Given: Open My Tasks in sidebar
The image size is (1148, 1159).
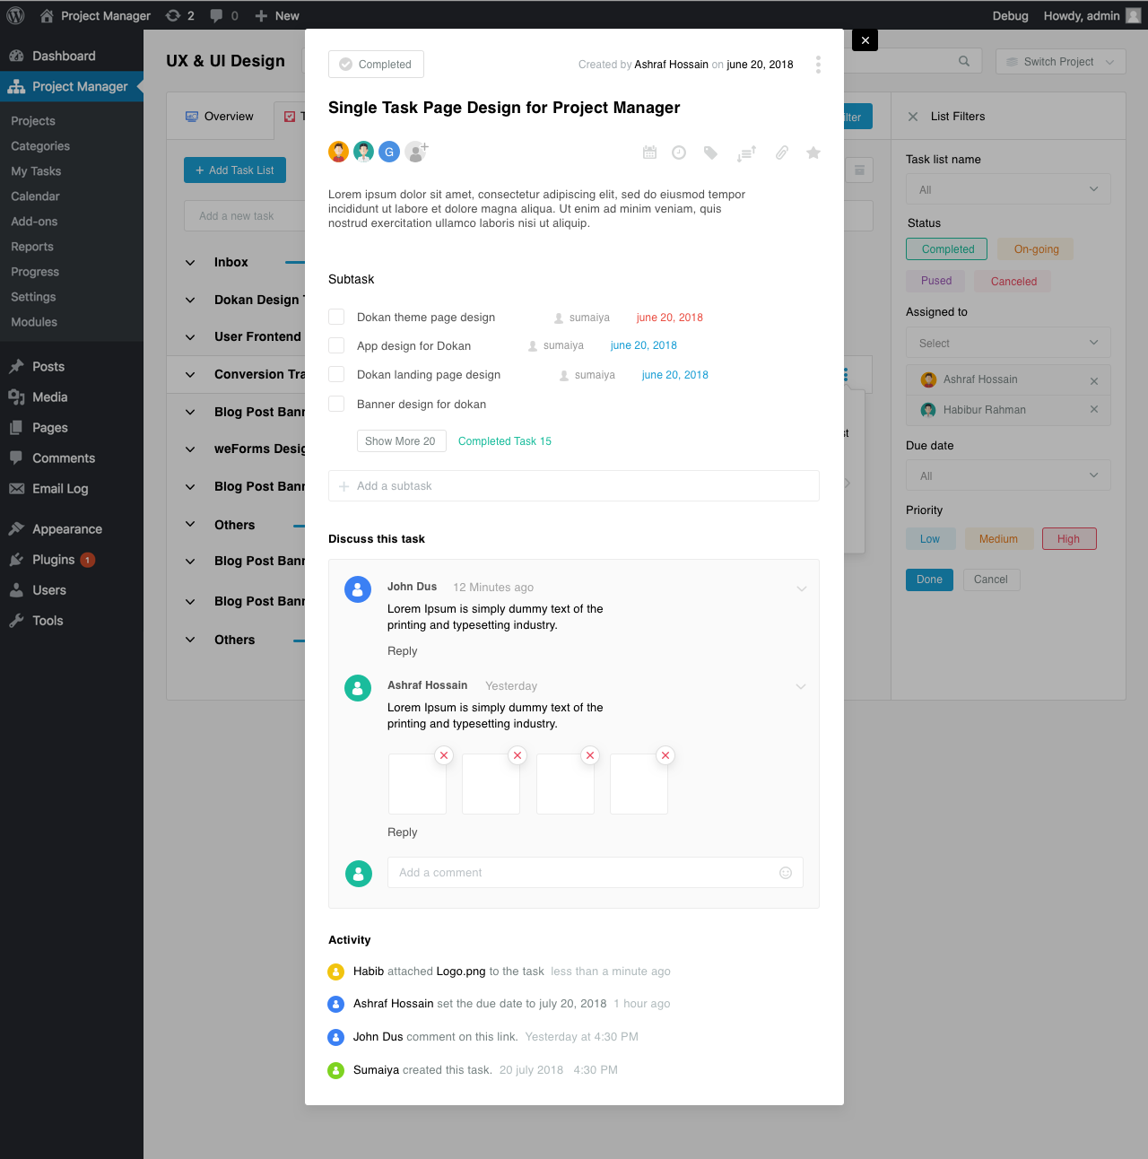Looking at the screenshot, I should (x=36, y=171).
